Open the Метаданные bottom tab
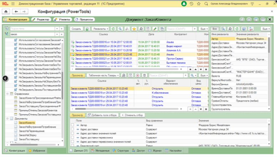The width and height of the screenshot is (277, 157). (x=100, y=151)
